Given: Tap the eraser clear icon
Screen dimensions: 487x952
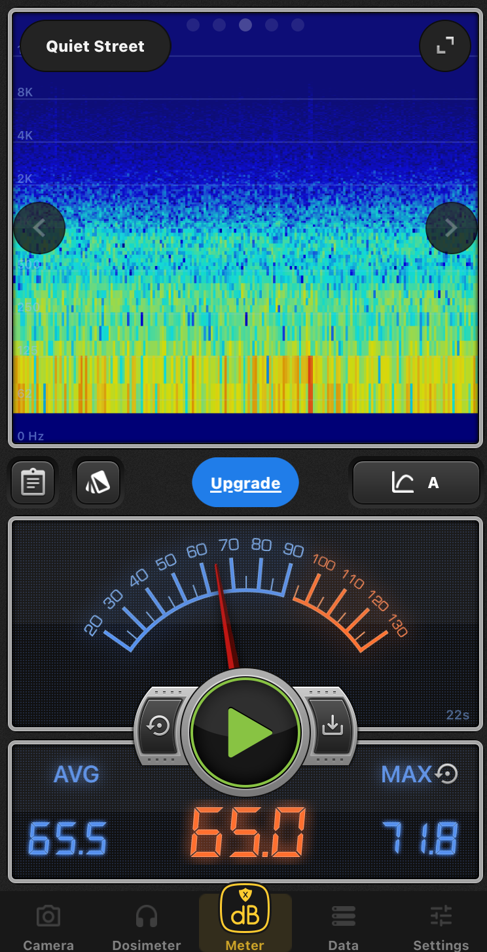Looking at the screenshot, I should (98, 483).
